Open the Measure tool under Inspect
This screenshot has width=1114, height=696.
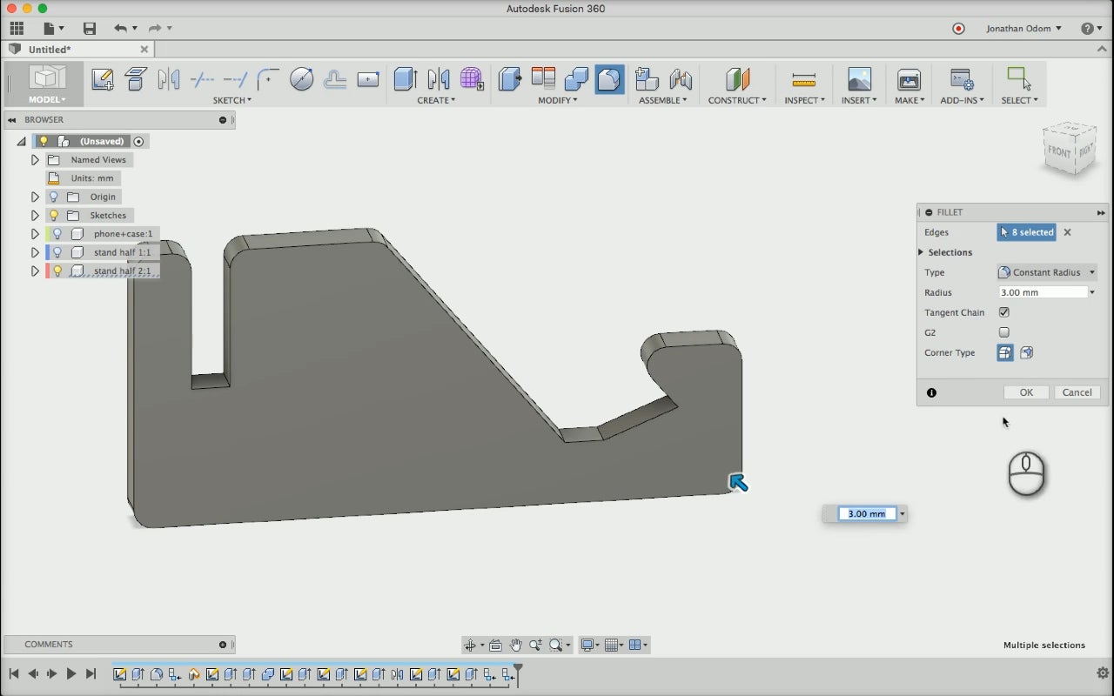pos(804,79)
